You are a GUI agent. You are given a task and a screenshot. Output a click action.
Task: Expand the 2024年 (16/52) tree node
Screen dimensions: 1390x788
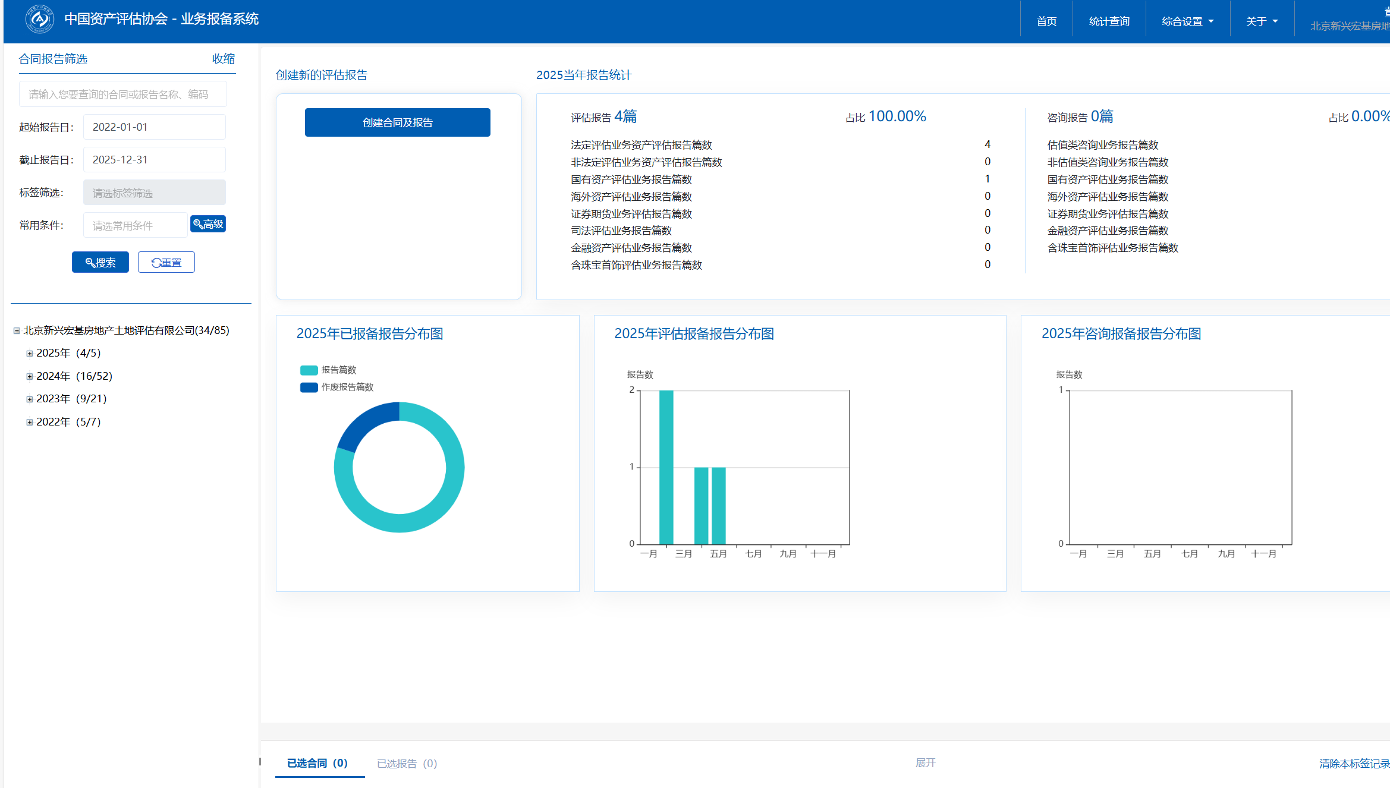pyautogui.click(x=29, y=376)
